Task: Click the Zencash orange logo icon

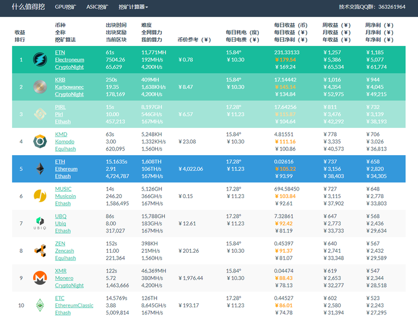Action: (40, 250)
